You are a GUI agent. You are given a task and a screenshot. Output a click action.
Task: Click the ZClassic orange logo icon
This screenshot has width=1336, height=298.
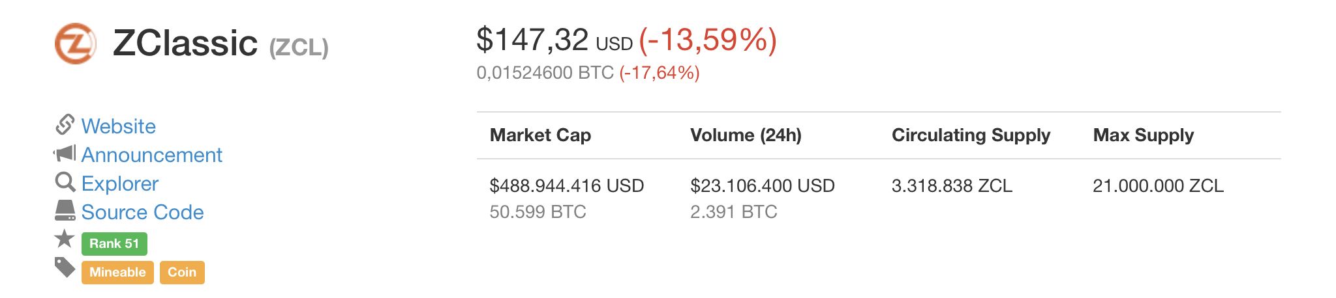76,44
